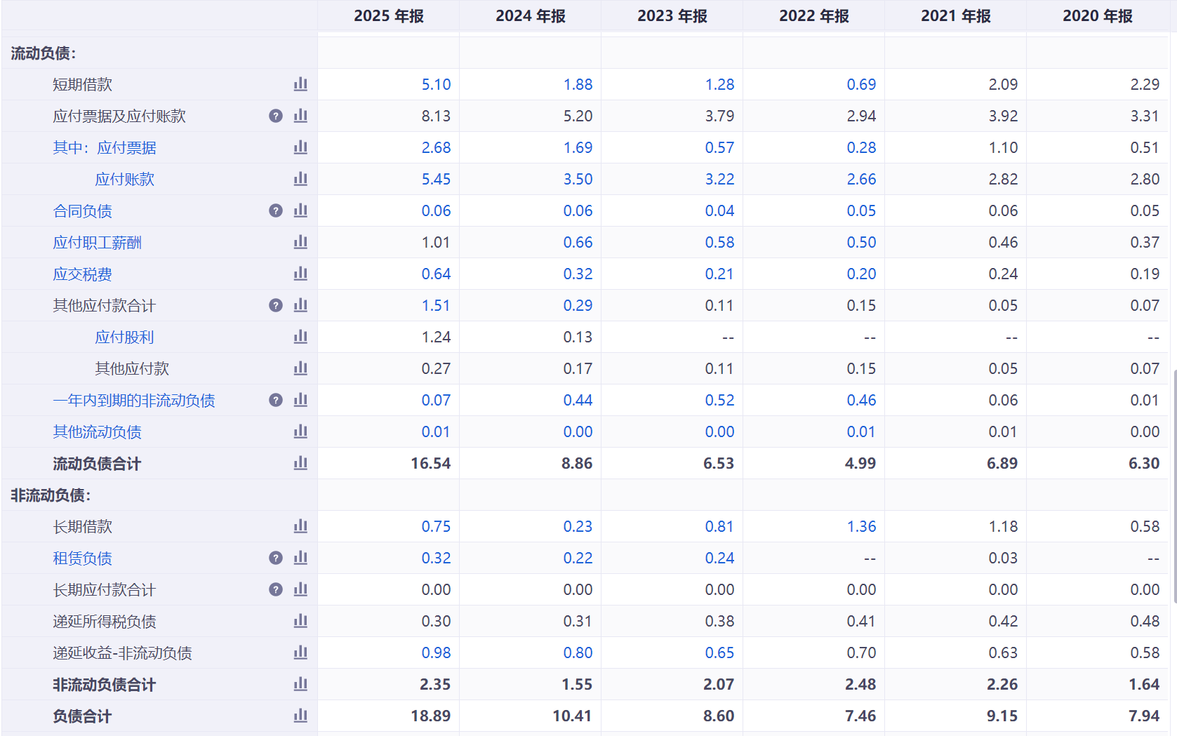
Task: Click chart icon beside 应付账款 row
Action: pyautogui.click(x=300, y=179)
